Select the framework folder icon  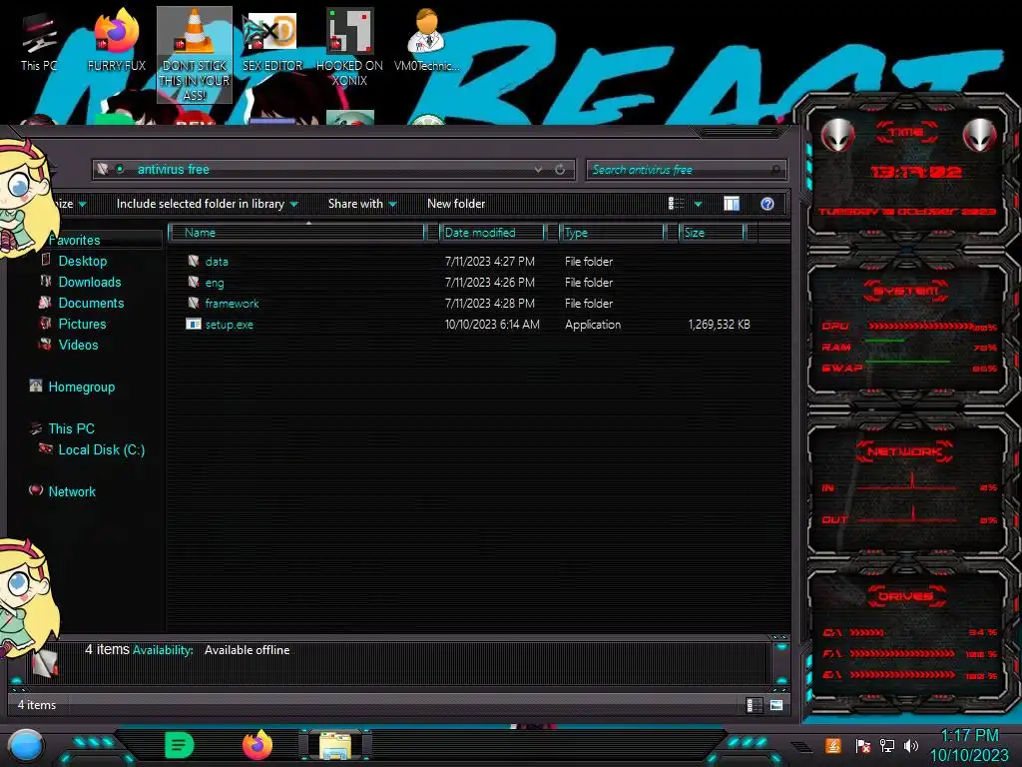[193, 303]
